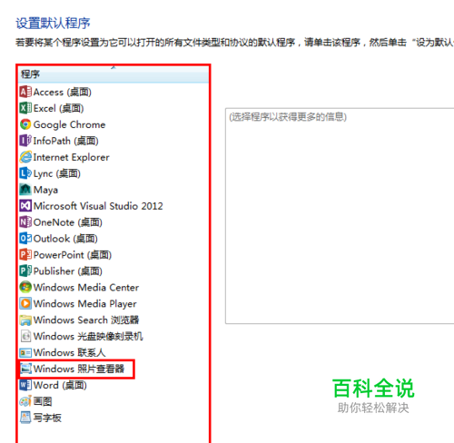Click the Word application icon
454x443 pixels.
click(x=25, y=385)
